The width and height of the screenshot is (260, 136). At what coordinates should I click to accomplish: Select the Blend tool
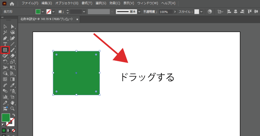(5, 91)
